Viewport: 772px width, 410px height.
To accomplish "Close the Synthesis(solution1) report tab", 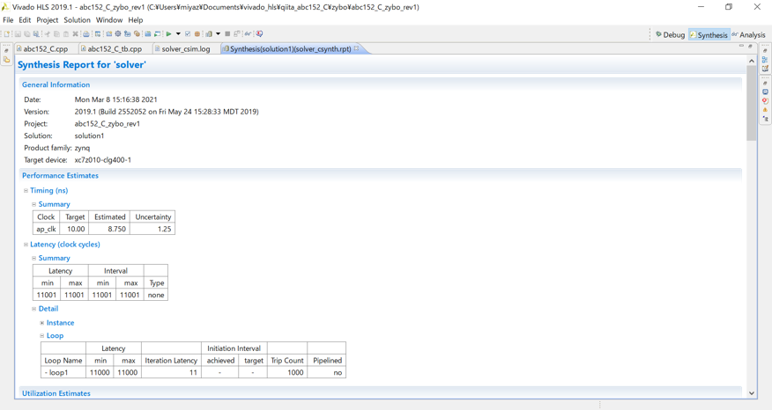I will point(356,48).
